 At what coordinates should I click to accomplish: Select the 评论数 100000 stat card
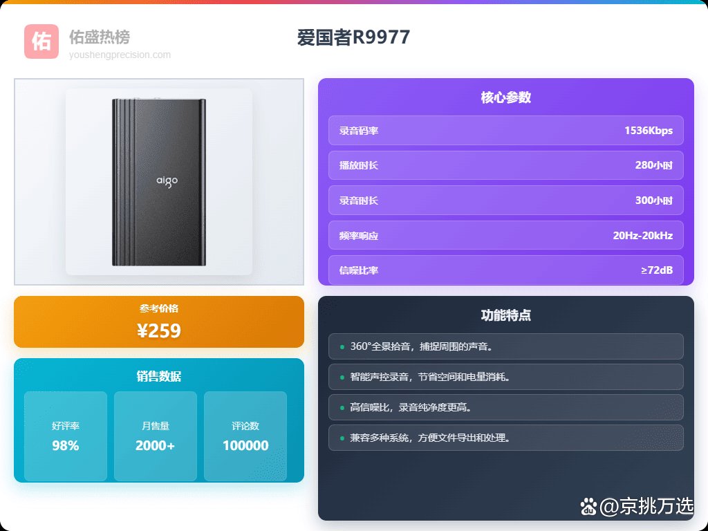(245, 436)
